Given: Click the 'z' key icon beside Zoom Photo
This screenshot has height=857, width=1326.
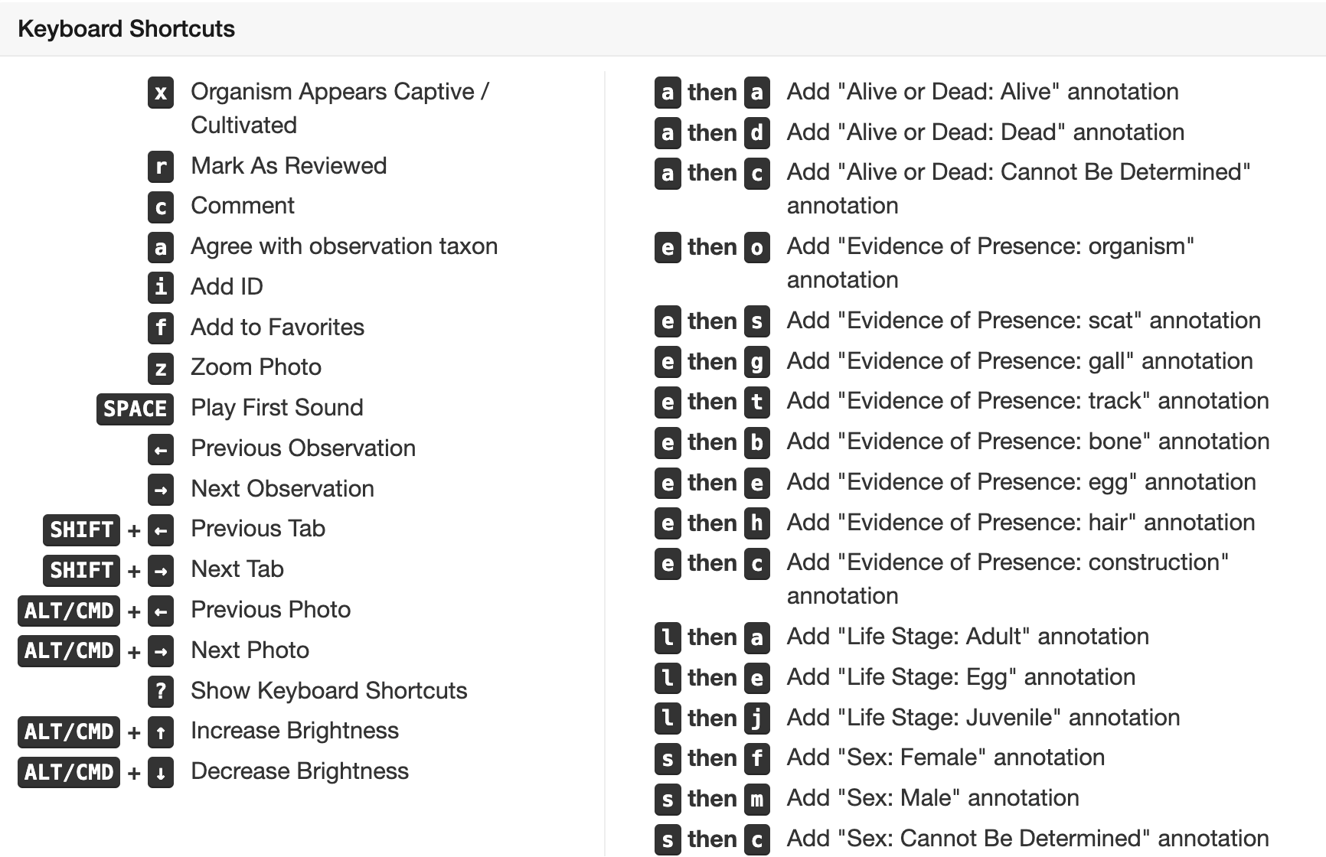Looking at the screenshot, I should [160, 368].
